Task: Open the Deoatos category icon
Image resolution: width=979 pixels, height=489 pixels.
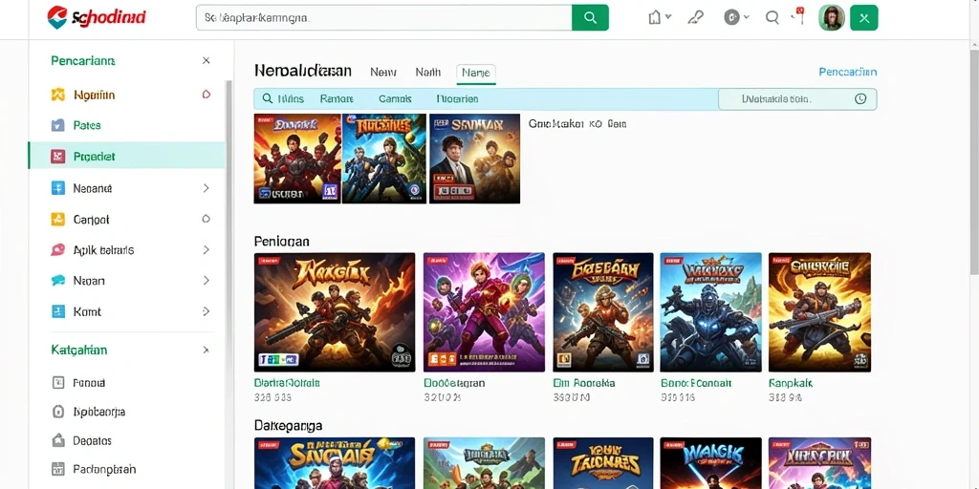Action: [57, 440]
